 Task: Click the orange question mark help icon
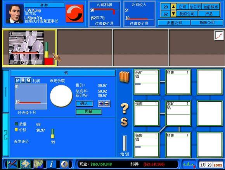point(124,108)
